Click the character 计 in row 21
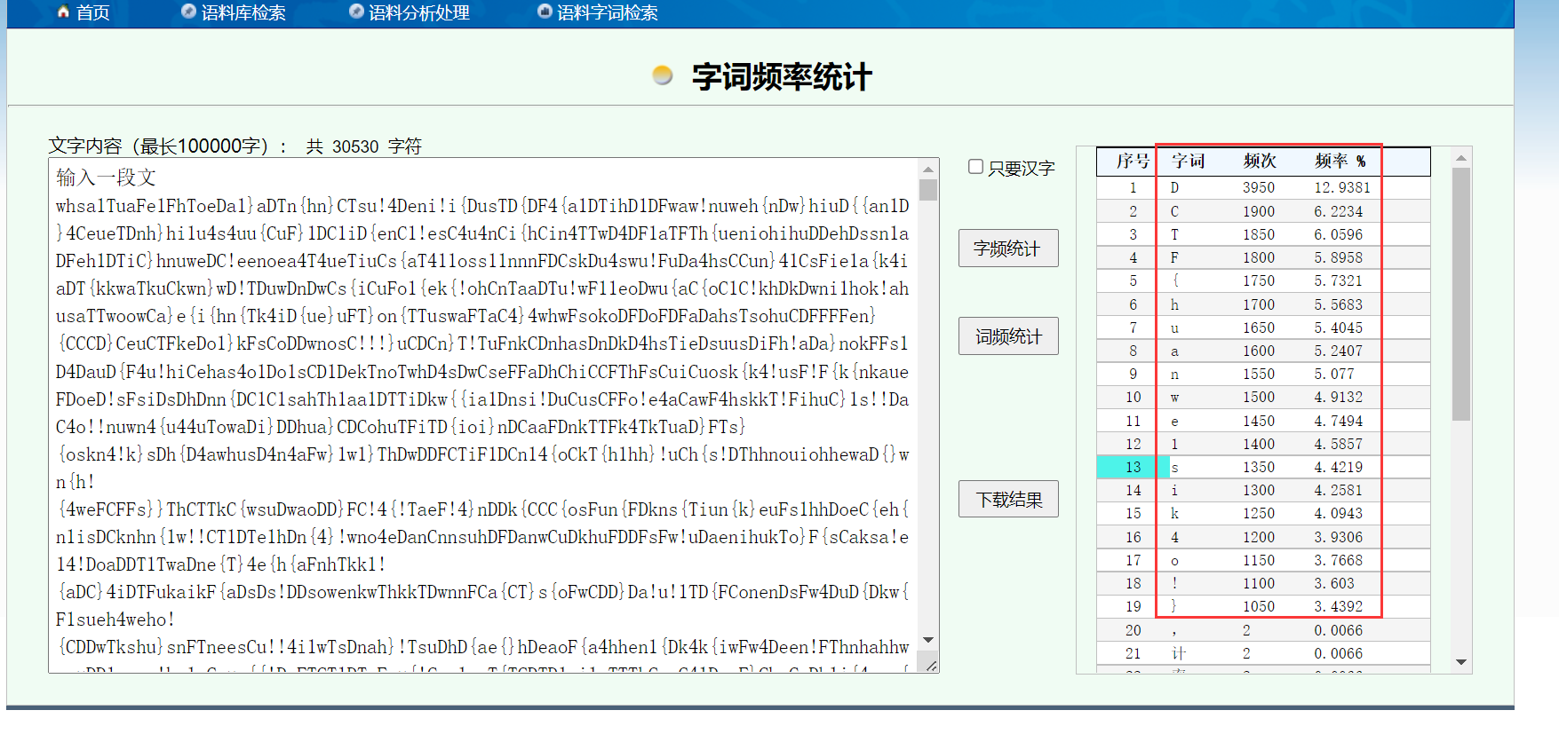 [x=1178, y=653]
